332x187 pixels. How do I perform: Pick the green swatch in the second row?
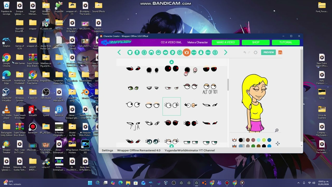click(x=253, y=146)
